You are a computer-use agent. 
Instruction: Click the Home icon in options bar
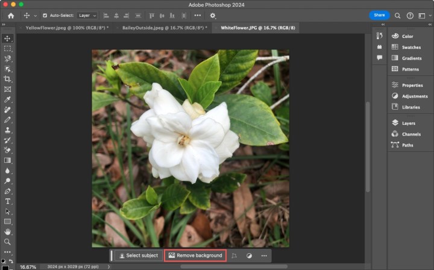pos(11,15)
